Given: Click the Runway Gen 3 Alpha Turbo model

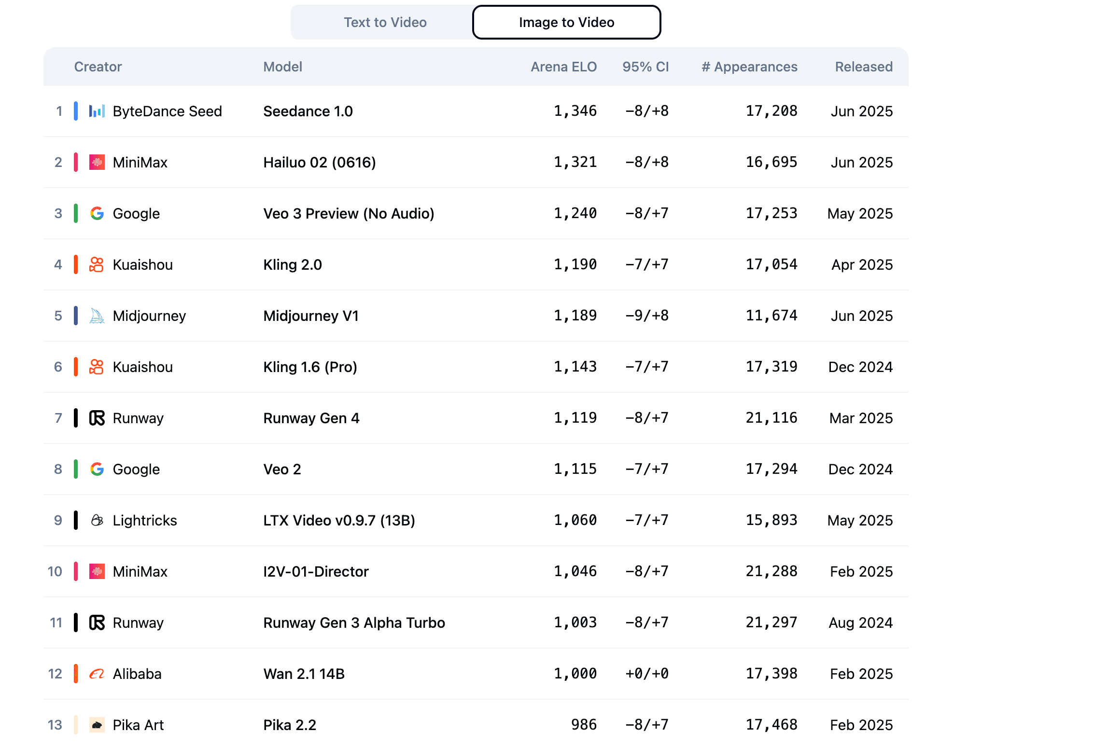Looking at the screenshot, I should [354, 623].
